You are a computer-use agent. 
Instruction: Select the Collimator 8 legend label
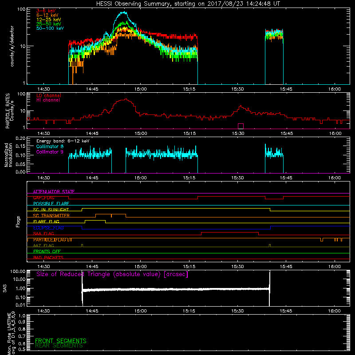tap(50, 146)
